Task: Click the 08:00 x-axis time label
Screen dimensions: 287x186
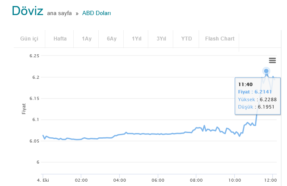Action: click(196, 180)
